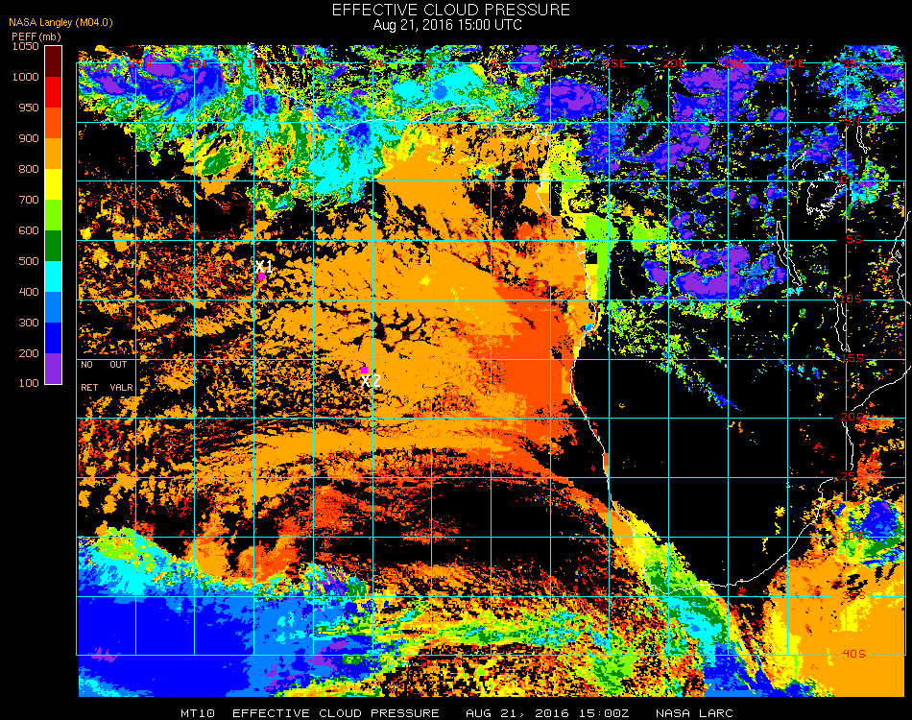
Task: Click the magenta X1 marker point
Action: [261, 276]
